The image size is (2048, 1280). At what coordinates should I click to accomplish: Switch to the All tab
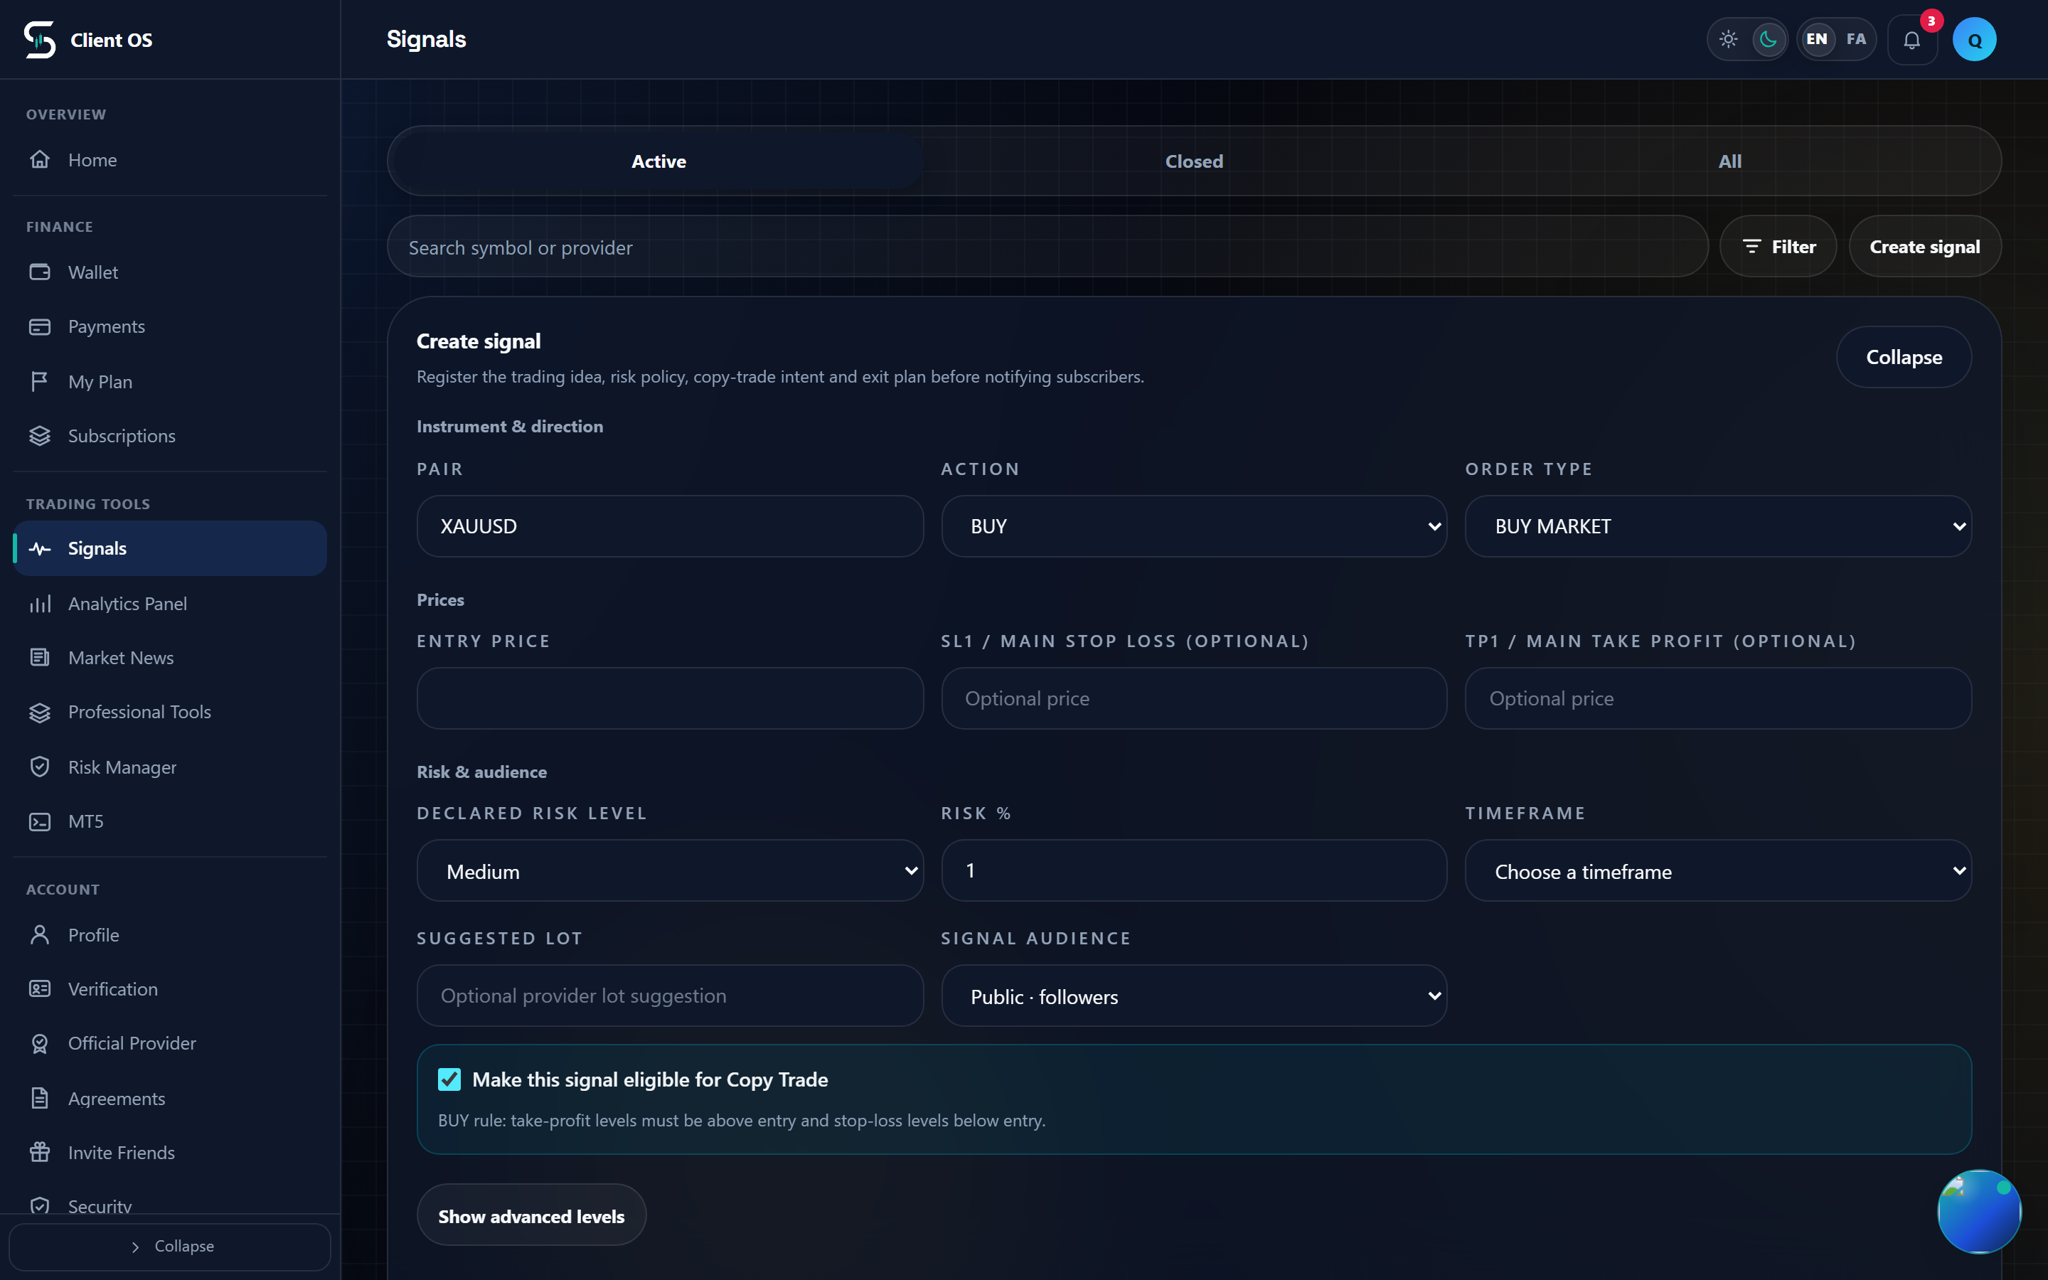[x=1730, y=161]
